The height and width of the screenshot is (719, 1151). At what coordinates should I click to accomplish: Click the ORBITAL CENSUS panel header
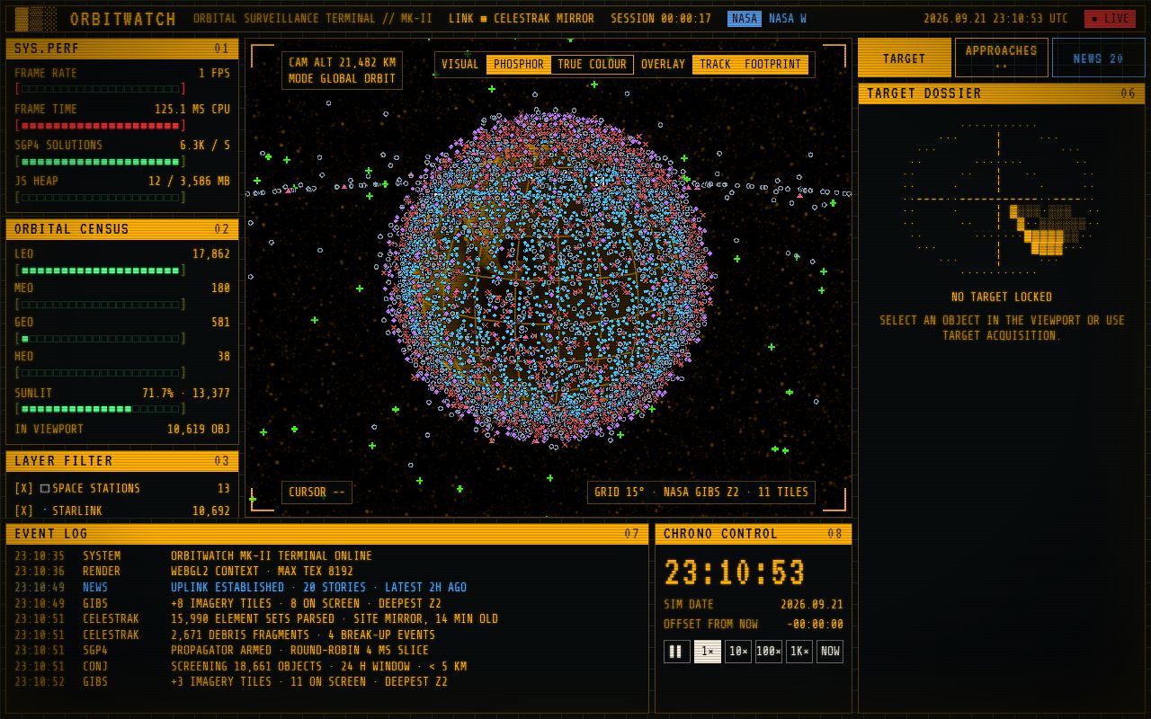(122, 229)
